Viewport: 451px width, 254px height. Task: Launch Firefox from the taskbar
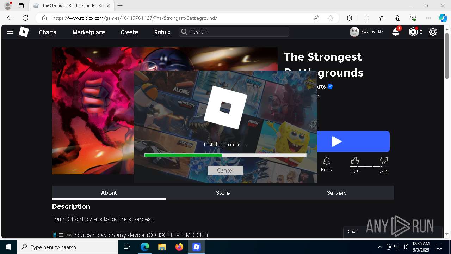[179, 247]
